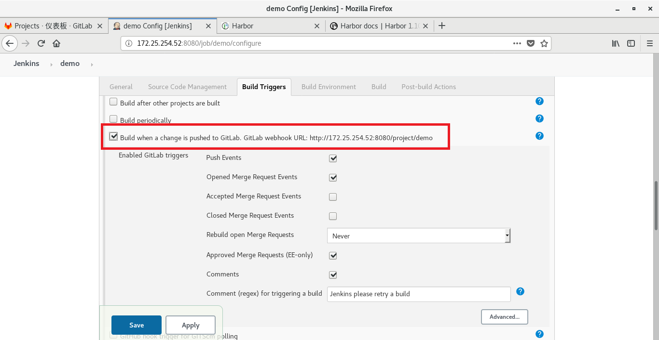Enable Accepted Merge Request Events

333,197
